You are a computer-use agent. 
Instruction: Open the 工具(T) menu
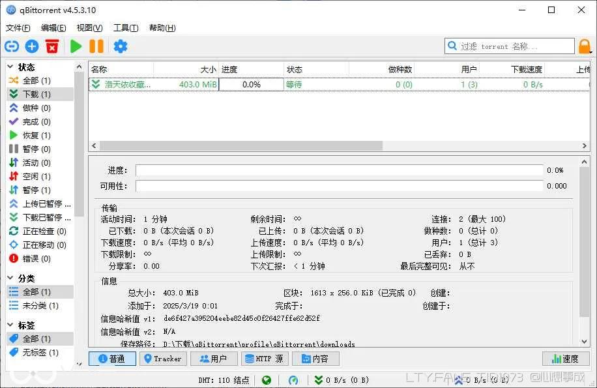coord(126,28)
